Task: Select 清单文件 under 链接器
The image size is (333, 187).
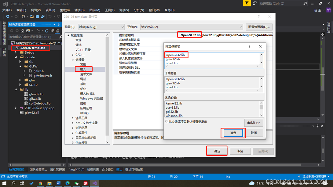Action: pyautogui.click(x=86, y=74)
